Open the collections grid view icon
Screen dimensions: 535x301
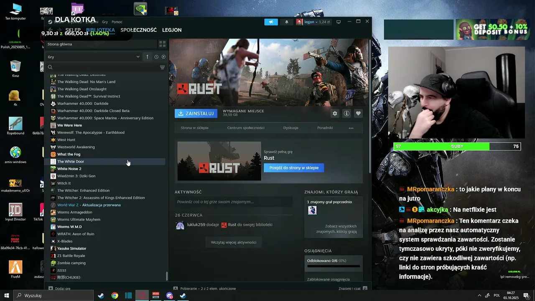pyautogui.click(x=162, y=44)
